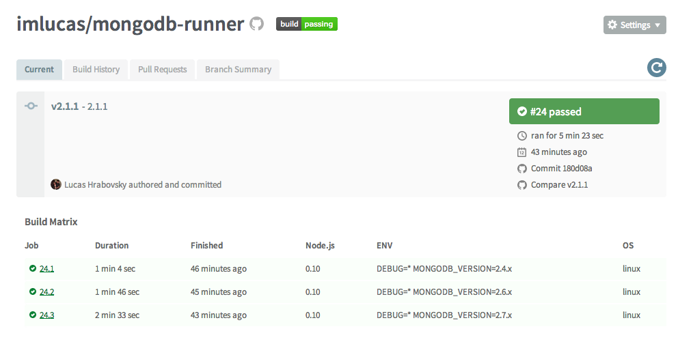Screen dimensions: 678x357
Task: Click the MONGODB_VERSION=2.7.x ENV cell
Action: coord(444,315)
